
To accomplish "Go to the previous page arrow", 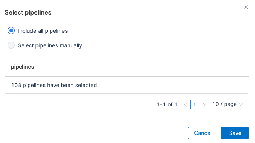I will (186, 105).
